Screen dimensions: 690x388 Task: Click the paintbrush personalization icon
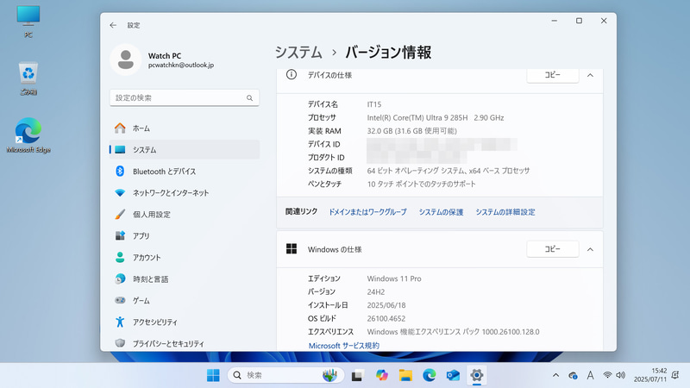pyautogui.click(x=120, y=214)
